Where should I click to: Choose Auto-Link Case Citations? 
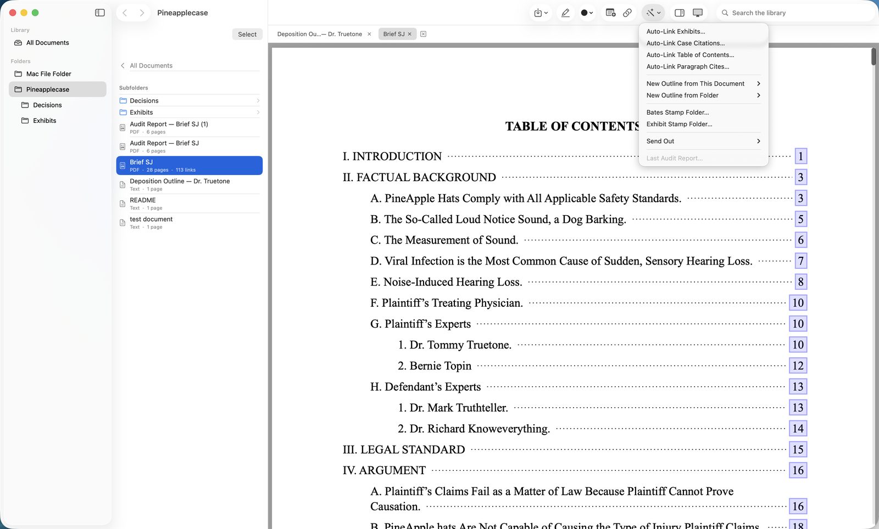click(703, 43)
